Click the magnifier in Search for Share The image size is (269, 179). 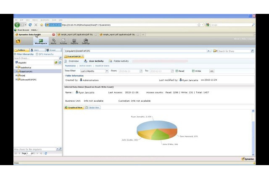[x=252, y=51]
